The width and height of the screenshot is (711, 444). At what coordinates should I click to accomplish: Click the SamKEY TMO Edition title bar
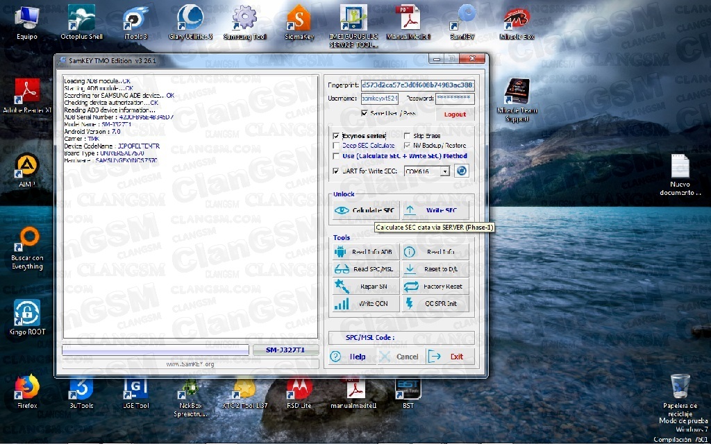[x=245, y=60]
